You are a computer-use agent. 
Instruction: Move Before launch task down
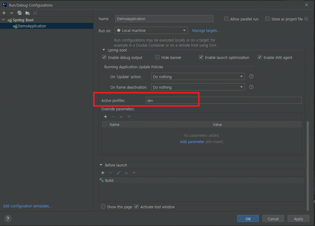(134, 173)
